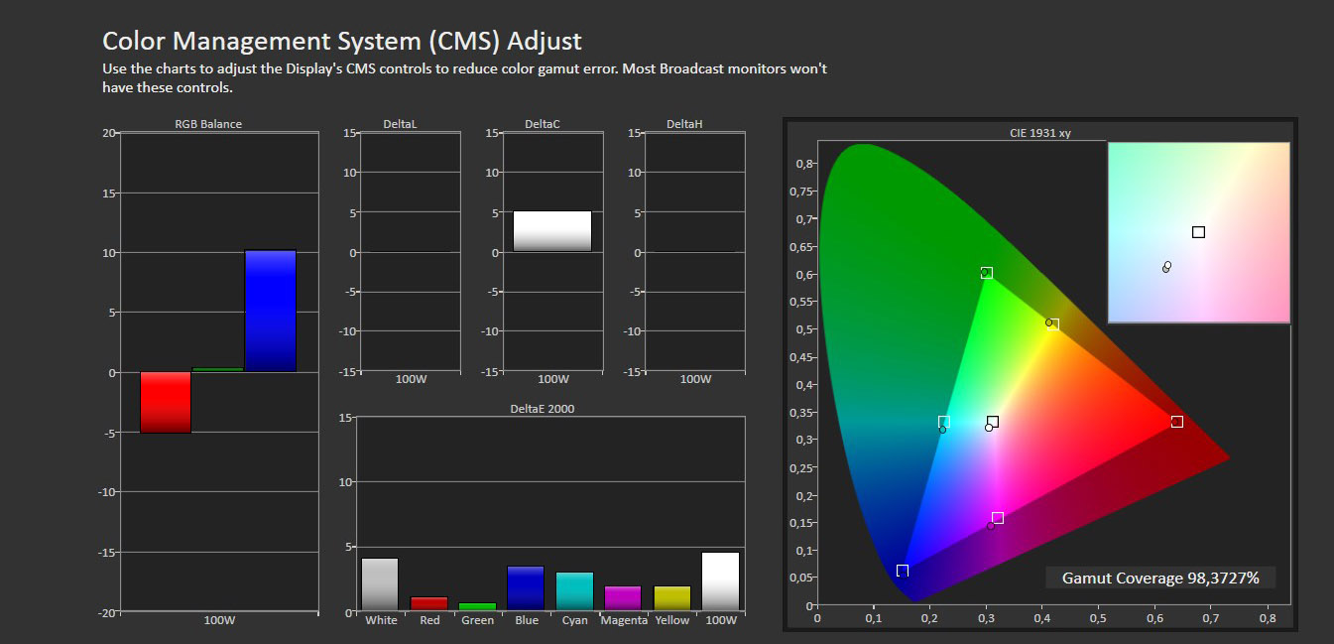Click the blue bar in RGB Balance chart

[x=270, y=311]
